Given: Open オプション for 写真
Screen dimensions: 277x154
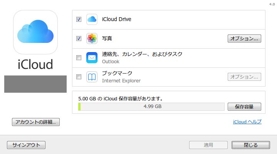Looking at the screenshot, I should (x=244, y=38).
